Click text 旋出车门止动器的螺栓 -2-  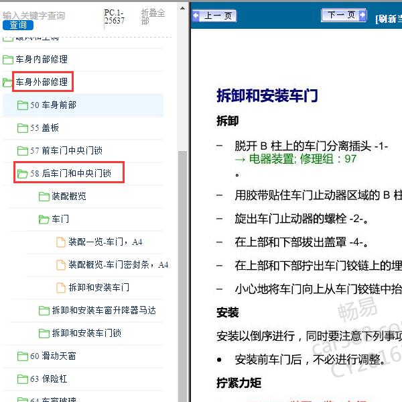pos(301,219)
